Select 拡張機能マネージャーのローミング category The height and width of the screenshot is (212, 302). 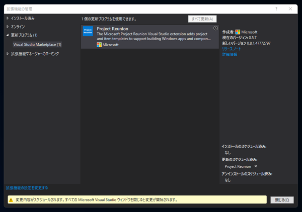tap(35, 54)
